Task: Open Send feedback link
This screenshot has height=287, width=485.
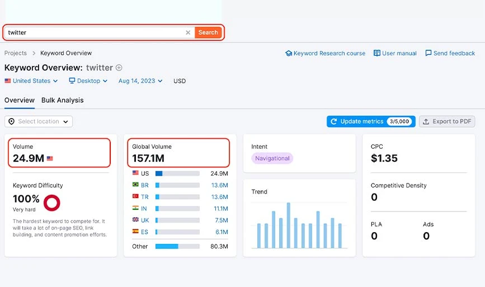Action: [454, 53]
